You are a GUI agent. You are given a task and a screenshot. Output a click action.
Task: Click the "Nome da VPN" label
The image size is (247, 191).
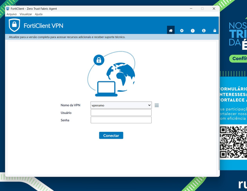pos(70,105)
